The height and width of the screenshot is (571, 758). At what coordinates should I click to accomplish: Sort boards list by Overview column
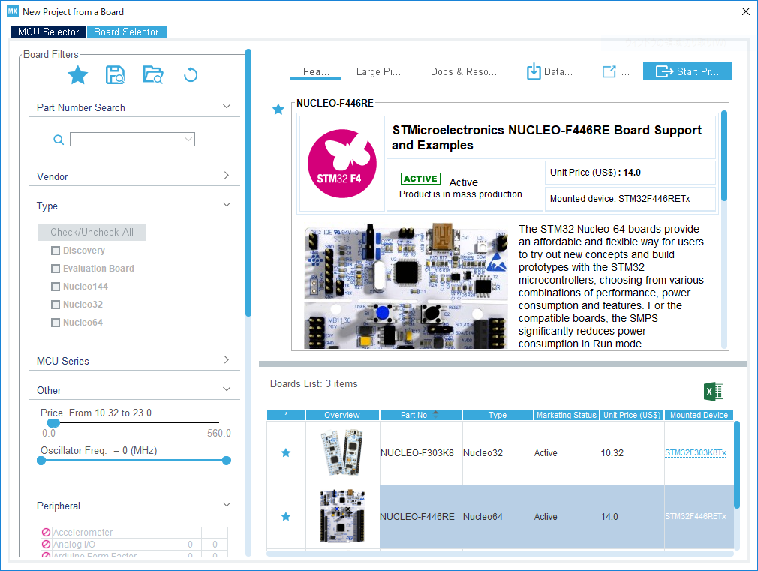[x=342, y=415]
